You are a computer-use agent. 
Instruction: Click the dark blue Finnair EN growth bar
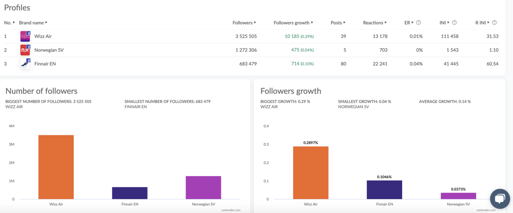(x=384, y=190)
